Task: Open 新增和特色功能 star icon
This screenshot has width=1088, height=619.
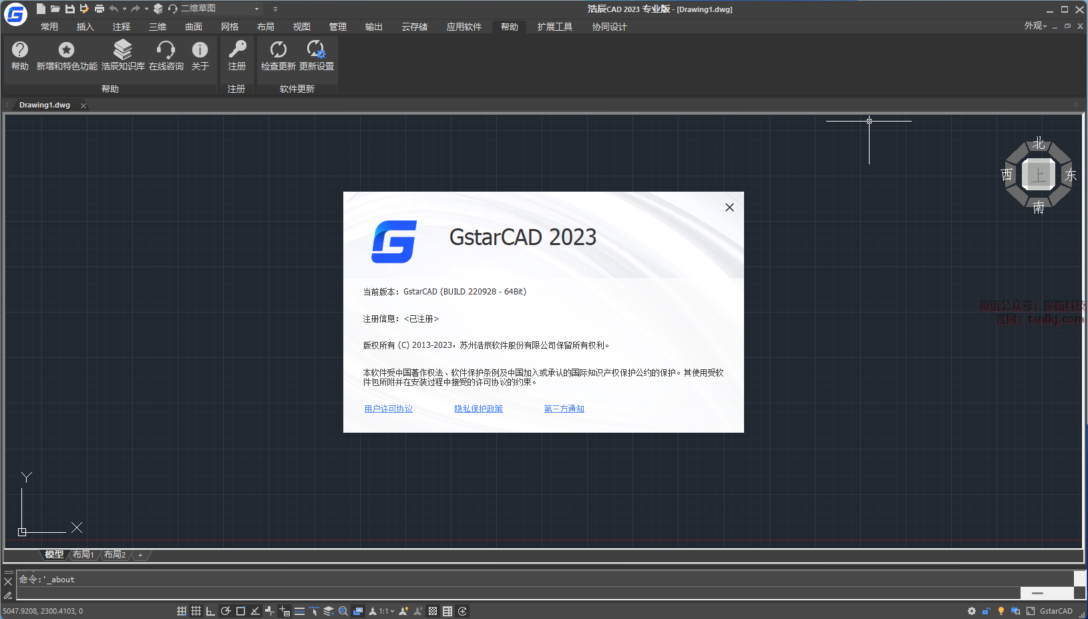Action: (x=66, y=50)
